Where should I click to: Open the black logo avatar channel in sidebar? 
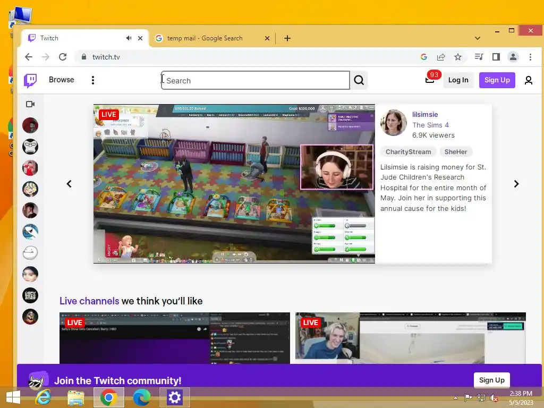coord(30,295)
